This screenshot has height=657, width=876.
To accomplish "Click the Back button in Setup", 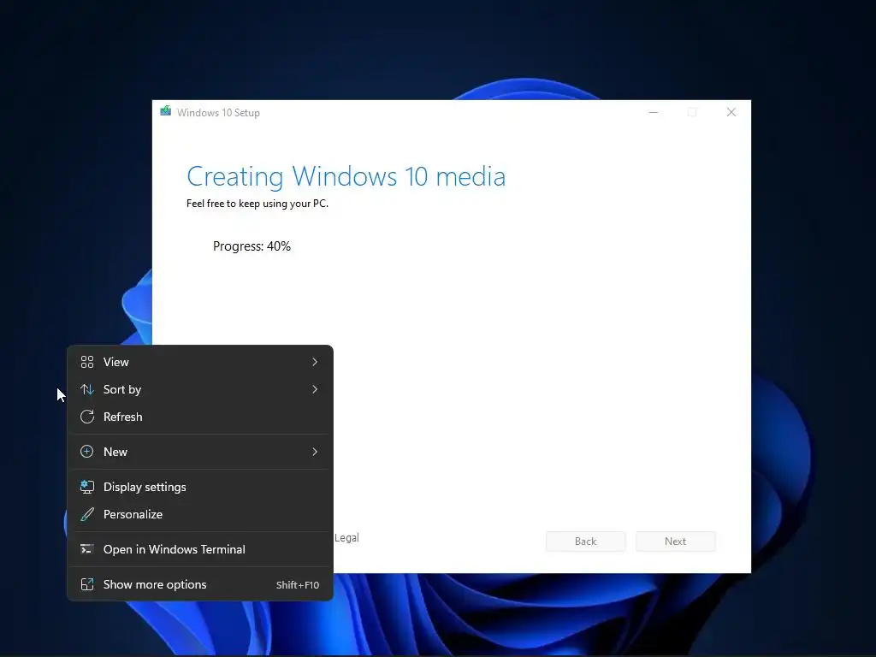I will pos(585,542).
